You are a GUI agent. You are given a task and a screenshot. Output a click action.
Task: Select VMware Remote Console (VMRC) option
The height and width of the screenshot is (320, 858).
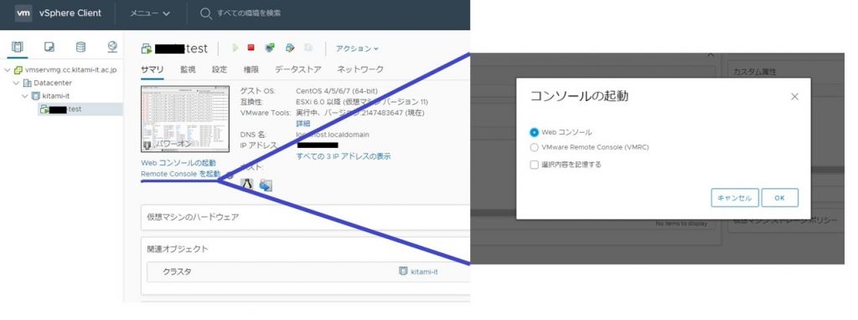[x=534, y=147]
